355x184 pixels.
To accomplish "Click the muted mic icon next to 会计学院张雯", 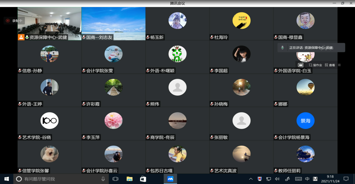I will [84, 71].
